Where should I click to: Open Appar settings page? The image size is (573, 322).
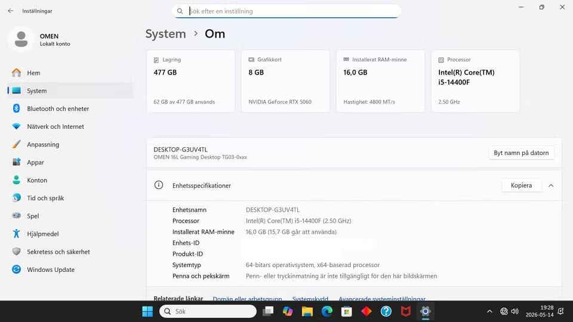(x=69, y=162)
